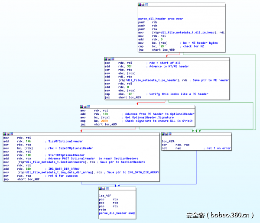Click the color icon on loc_4BF node title

(x=101, y=188)
